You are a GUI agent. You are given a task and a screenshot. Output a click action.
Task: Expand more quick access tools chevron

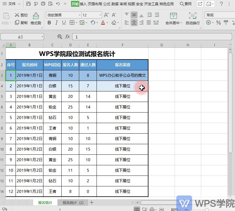(x=65, y=4)
